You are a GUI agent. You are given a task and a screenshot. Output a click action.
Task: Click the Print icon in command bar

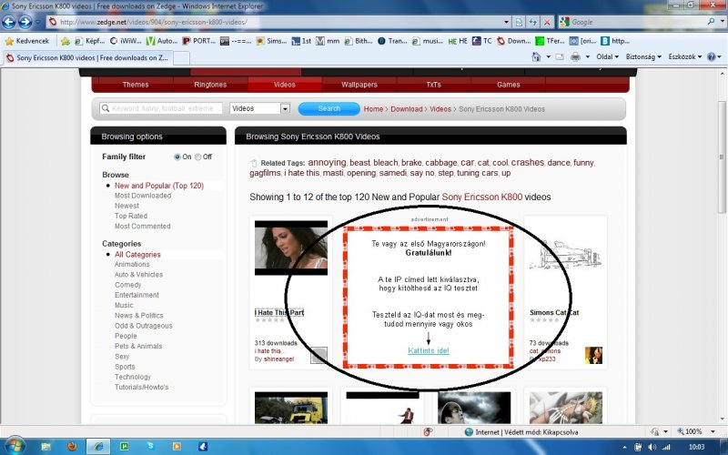click(575, 56)
